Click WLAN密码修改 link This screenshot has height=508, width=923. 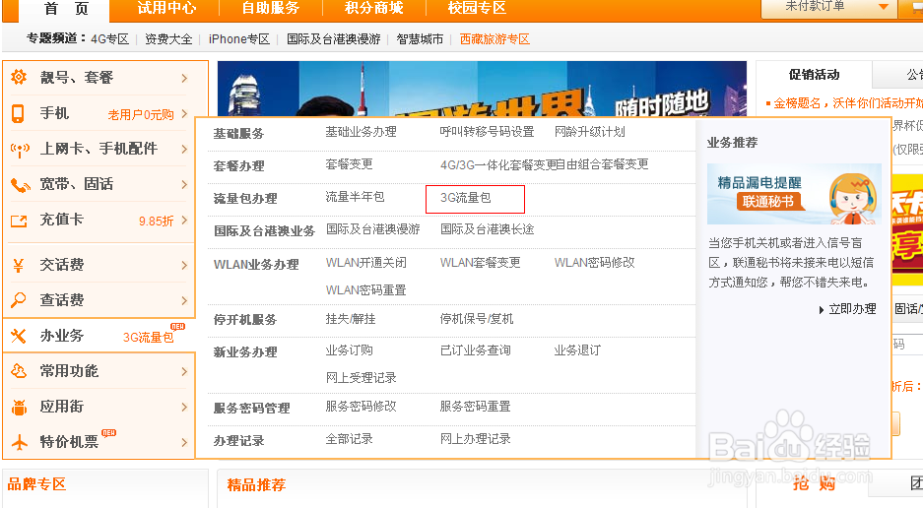point(595,263)
